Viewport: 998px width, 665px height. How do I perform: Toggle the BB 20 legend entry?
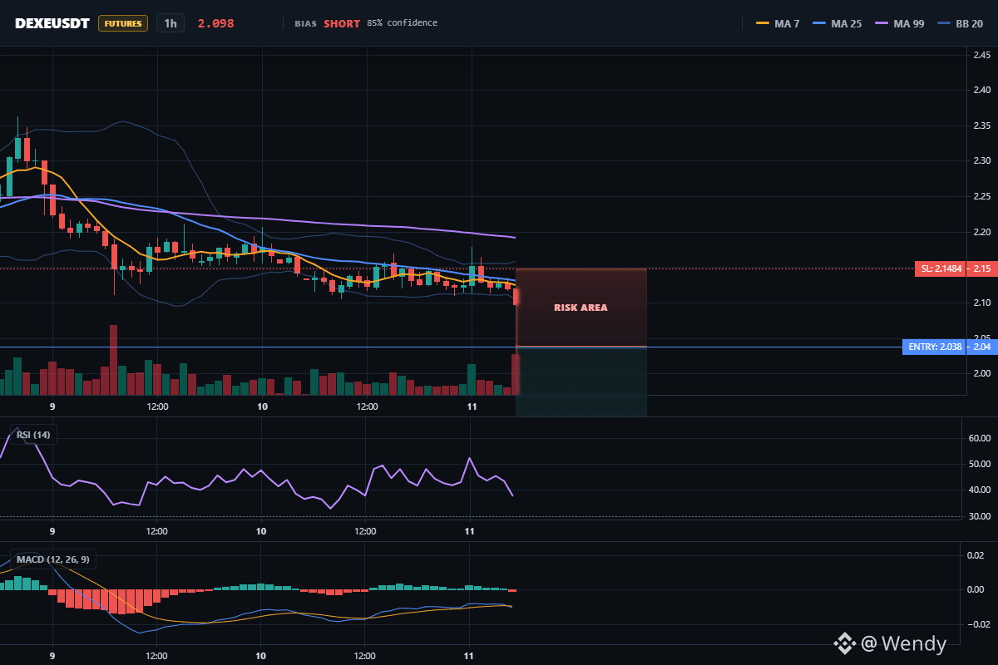[x=960, y=23]
